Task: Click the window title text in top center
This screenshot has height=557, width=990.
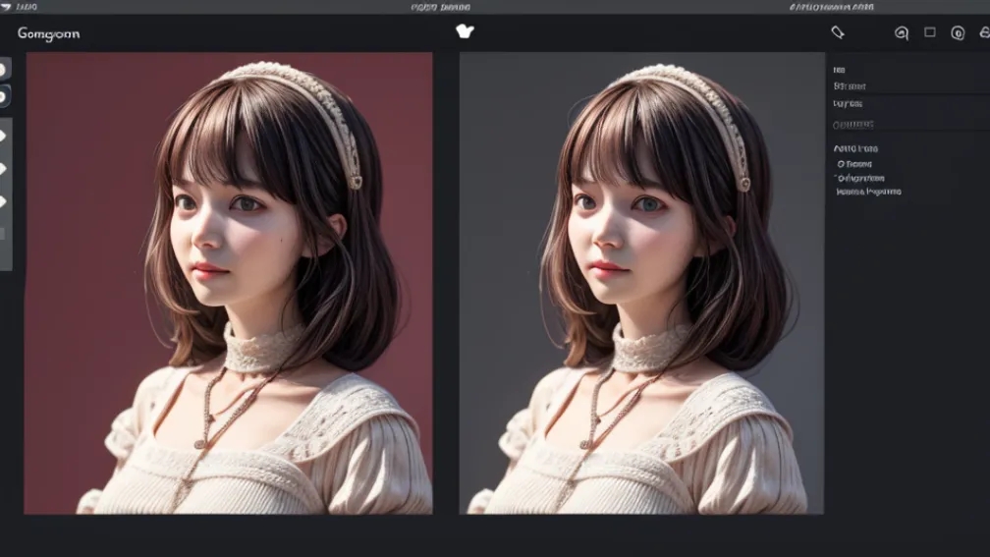Action: tap(441, 7)
